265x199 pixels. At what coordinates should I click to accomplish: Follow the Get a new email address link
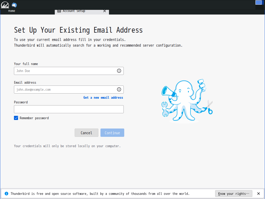pos(103,98)
